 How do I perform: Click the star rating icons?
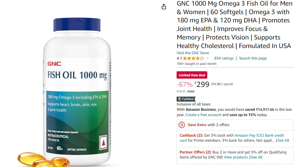pos(193,58)
